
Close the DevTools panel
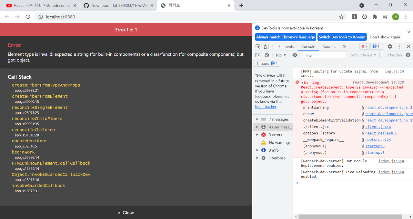[408, 46]
